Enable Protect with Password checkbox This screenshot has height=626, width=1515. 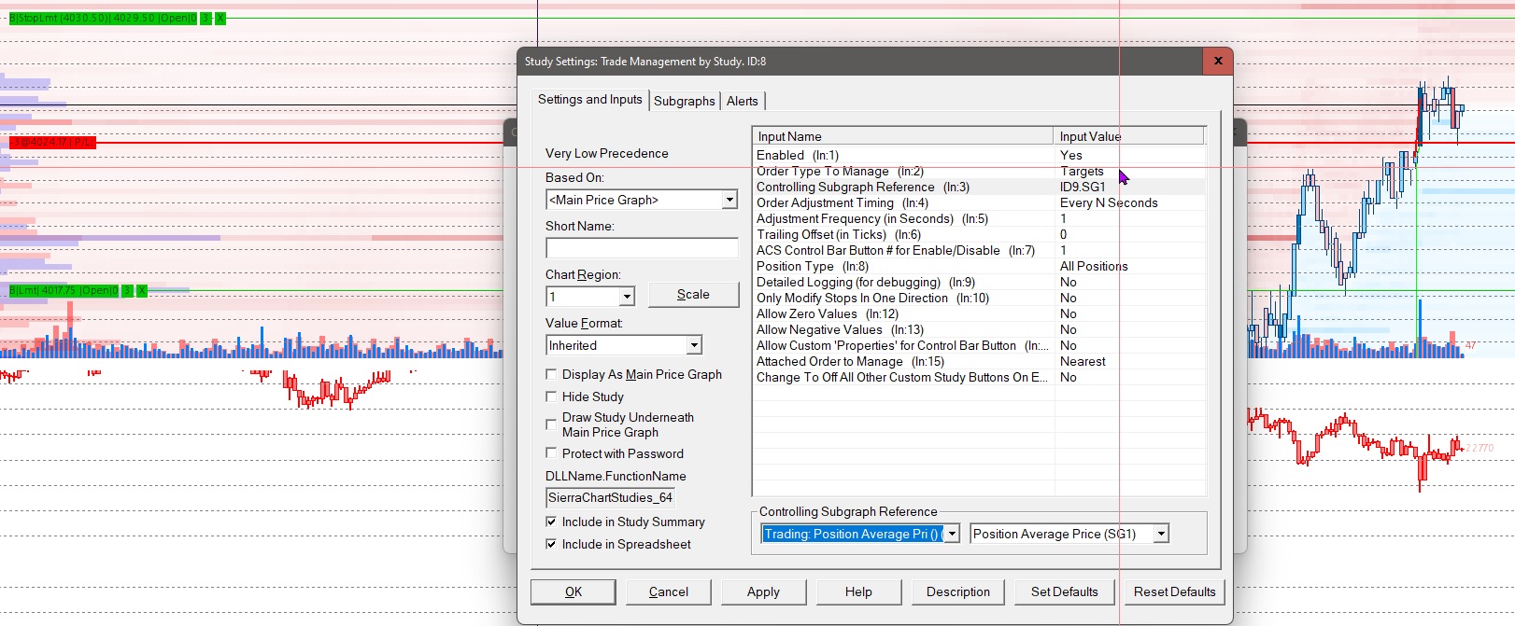coord(551,453)
